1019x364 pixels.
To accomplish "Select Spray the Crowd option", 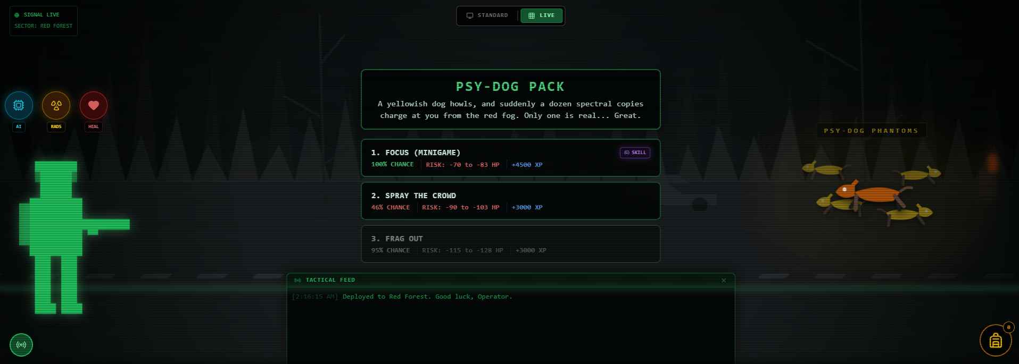I will (511, 201).
